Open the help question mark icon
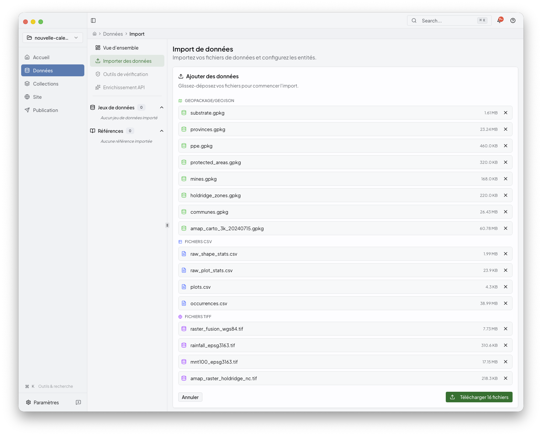The height and width of the screenshot is (436, 542). coord(513,20)
